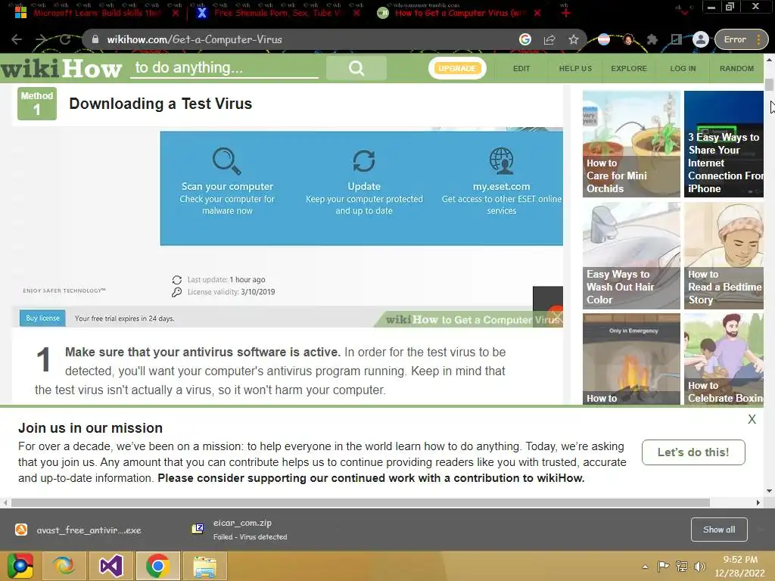Submit search with the magnifier button
This screenshot has width=775, height=581.
356,68
